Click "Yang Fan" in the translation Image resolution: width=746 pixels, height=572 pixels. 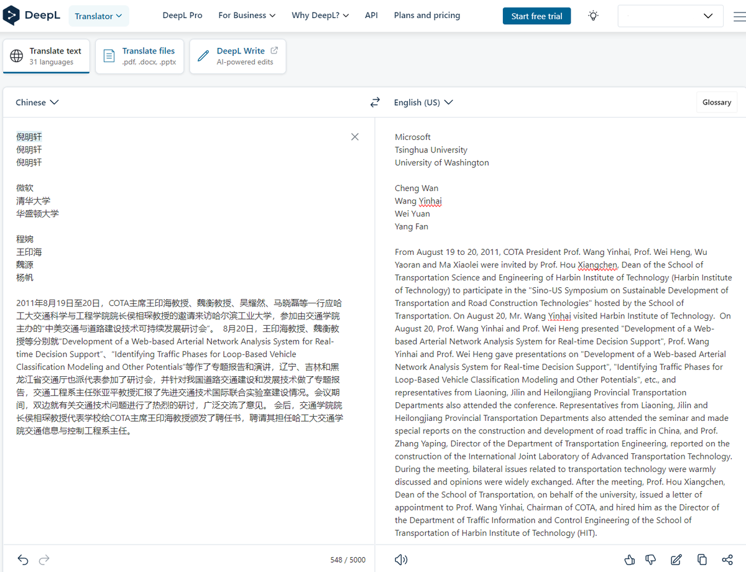pyautogui.click(x=412, y=226)
